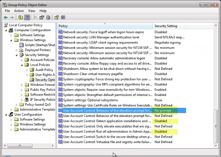The width and height of the screenshot is (221, 157).
Task: Click the Scripts (Startup/Shutdown) node icon
Action: click(x=21, y=45)
